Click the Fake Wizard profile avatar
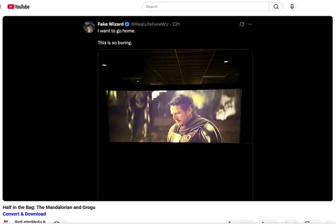Viewport: 336px width, 224px height. click(89, 27)
